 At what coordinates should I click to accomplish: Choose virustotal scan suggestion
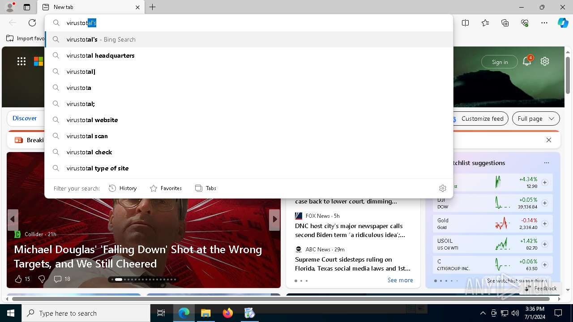tap(249, 136)
